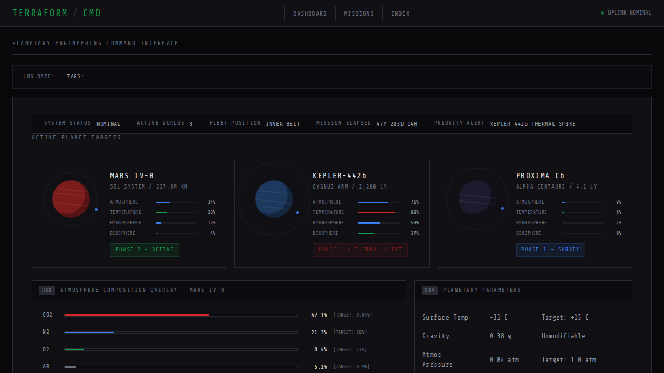Viewport: 664px width, 373px height.
Task: Click the Mars IV-B red planet graphic
Action: coord(71,199)
